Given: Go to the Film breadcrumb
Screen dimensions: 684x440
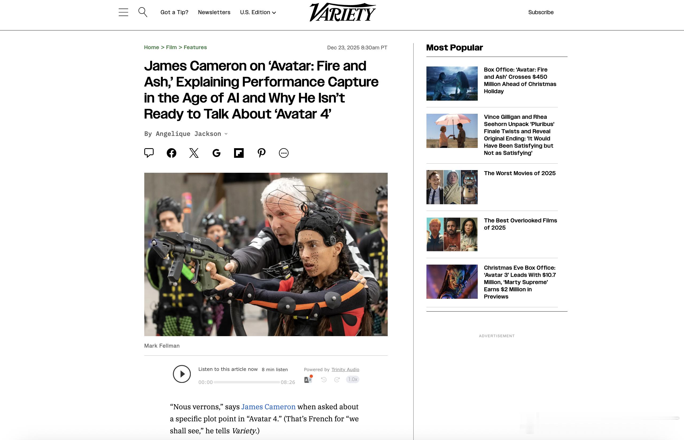Looking at the screenshot, I should click(x=171, y=48).
